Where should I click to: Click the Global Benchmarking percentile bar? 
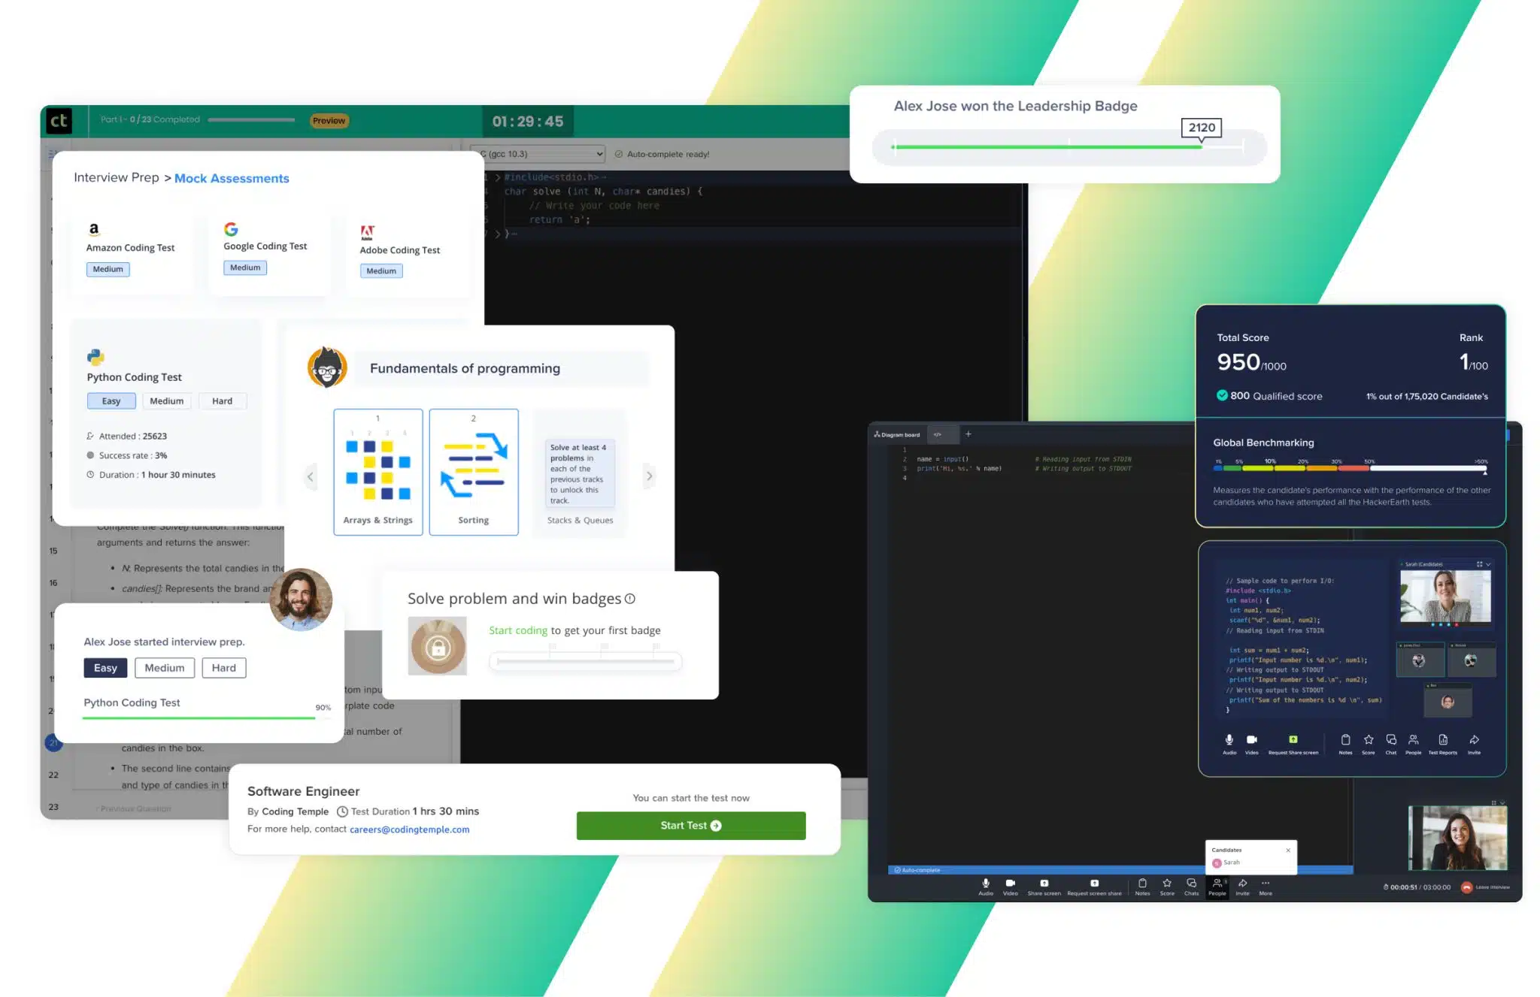(1351, 468)
